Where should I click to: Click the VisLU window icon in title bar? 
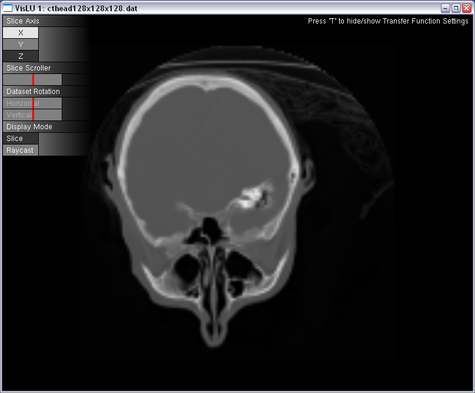8,8
